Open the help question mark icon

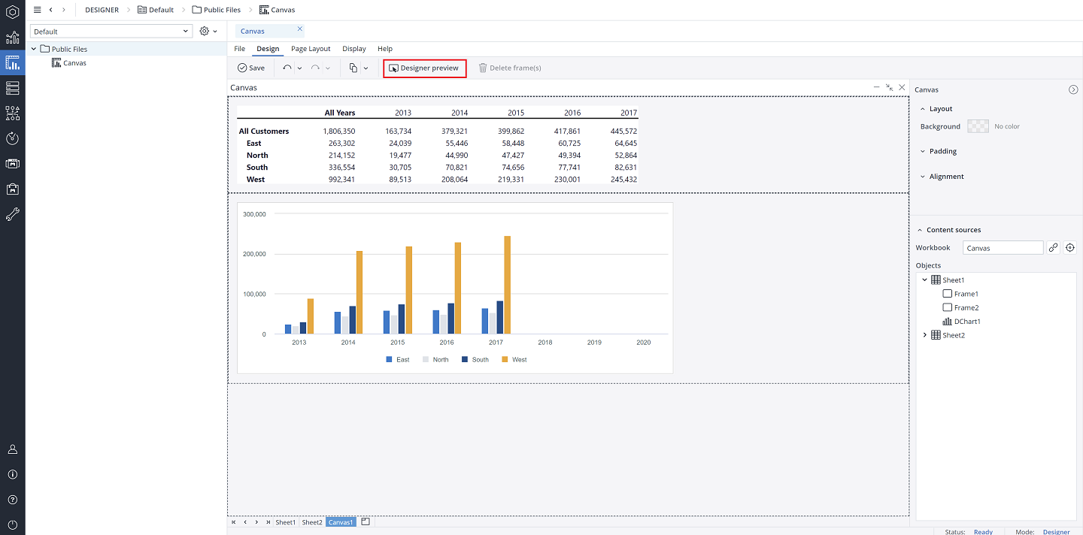coord(12,499)
